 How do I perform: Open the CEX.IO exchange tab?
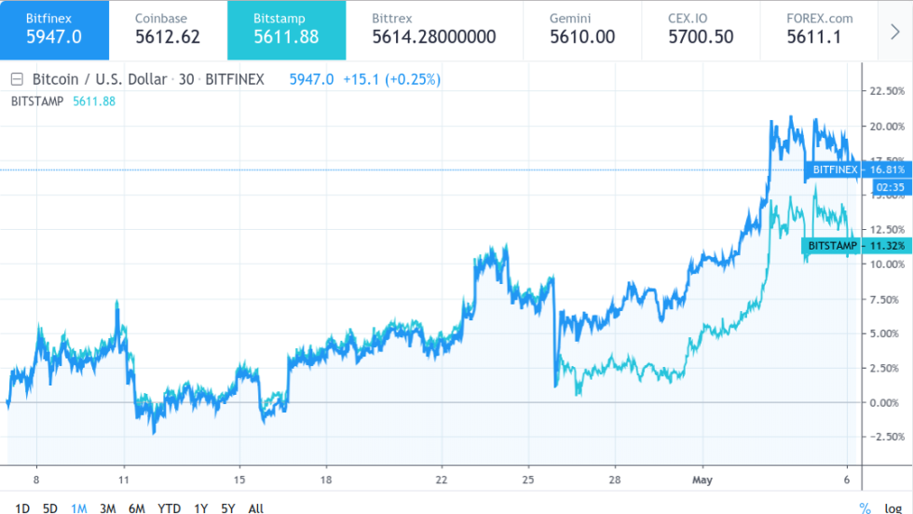[x=701, y=30]
